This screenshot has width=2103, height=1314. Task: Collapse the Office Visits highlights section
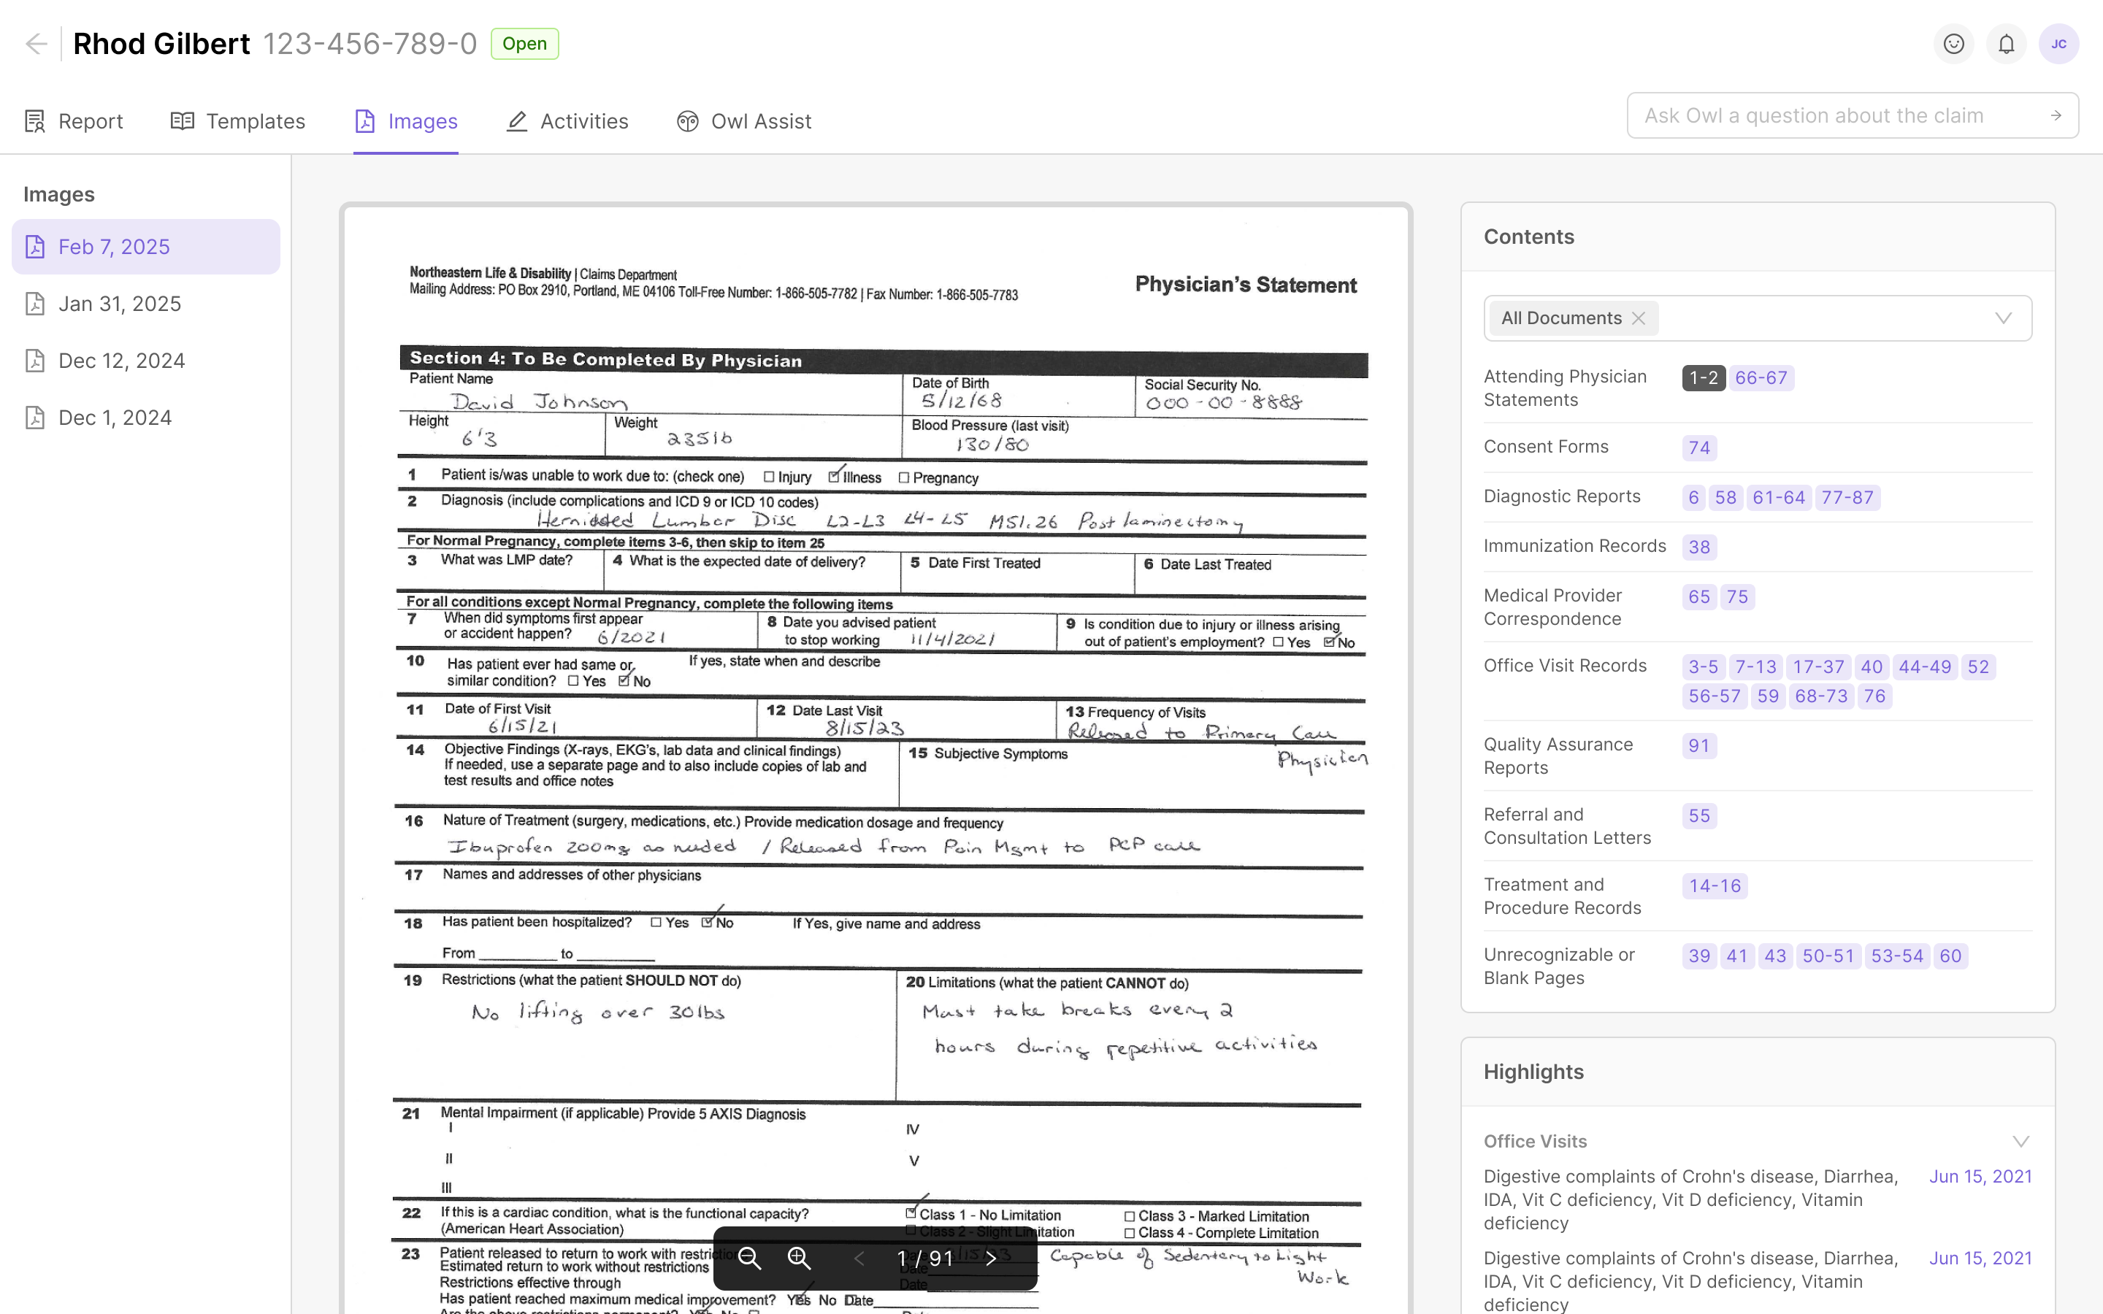tap(2020, 1141)
